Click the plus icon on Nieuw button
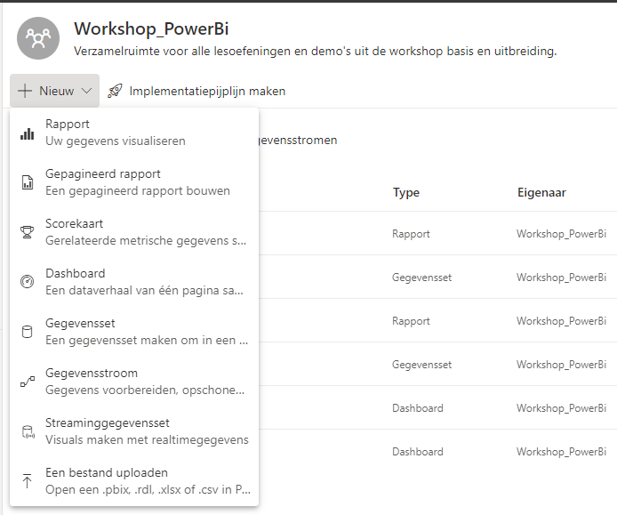 25,91
